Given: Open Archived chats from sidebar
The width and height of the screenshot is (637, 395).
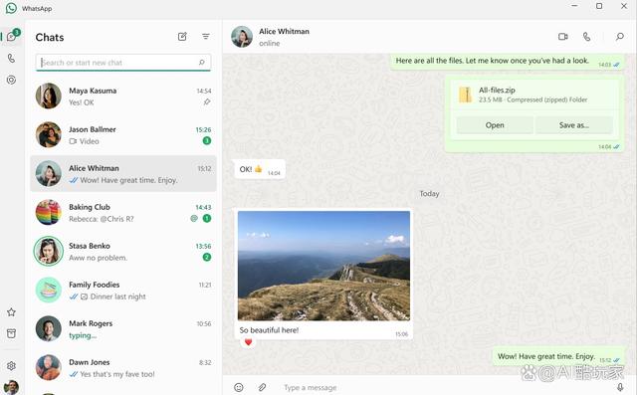Looking at the screenshot, I should click(11, 333).
